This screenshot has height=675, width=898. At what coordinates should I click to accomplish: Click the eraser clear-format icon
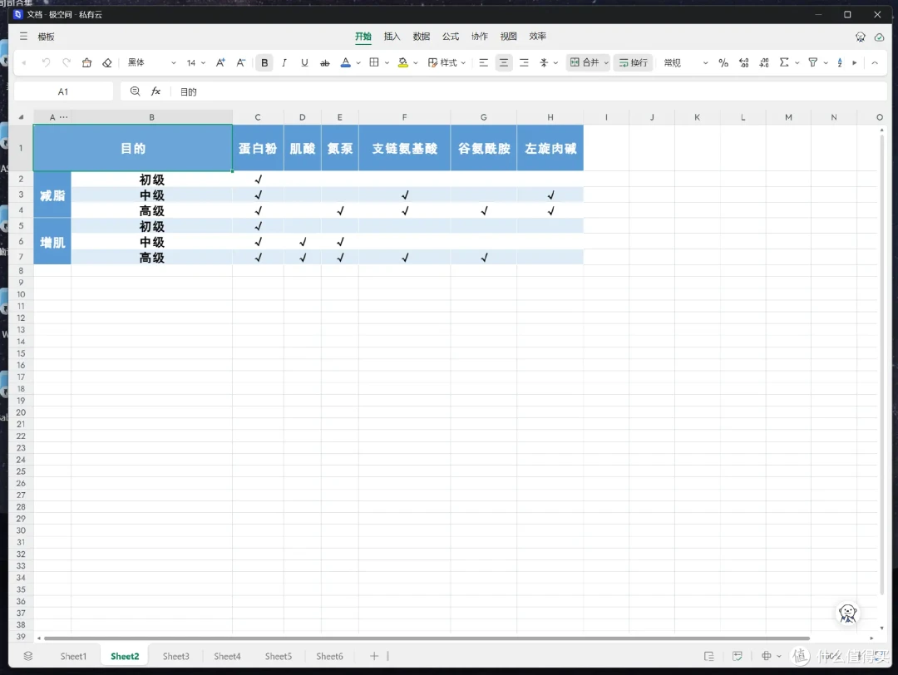click(x=107, y=62)
